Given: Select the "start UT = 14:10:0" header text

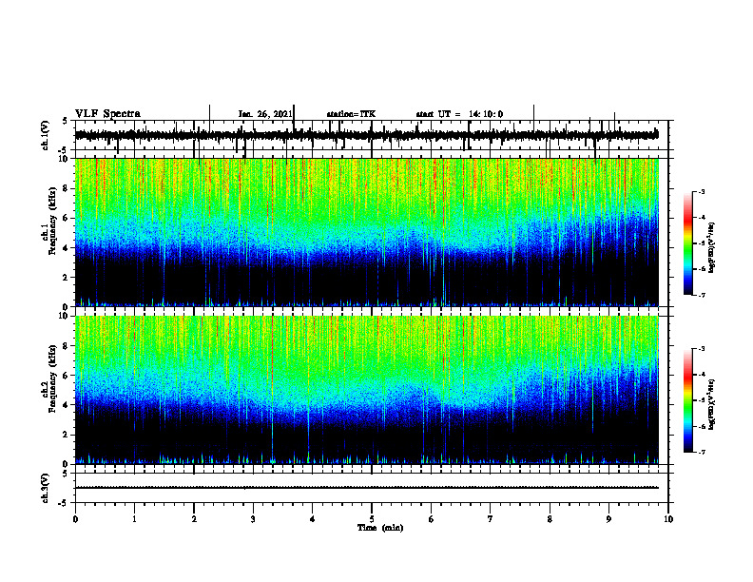Looking at the screenshot, I should [x=459, y=114].
